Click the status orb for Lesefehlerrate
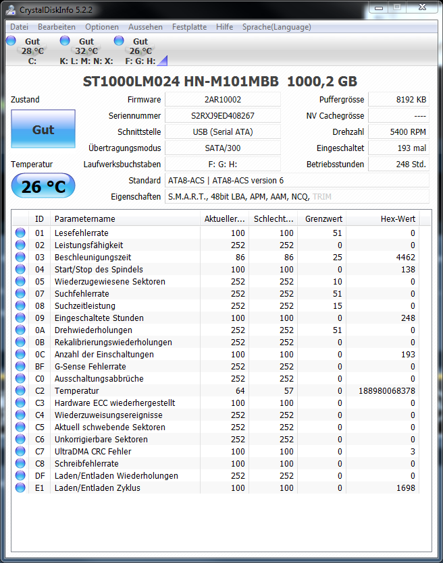Image resolution: width=443 pixels, height=563 pixels. click(20, 233)
